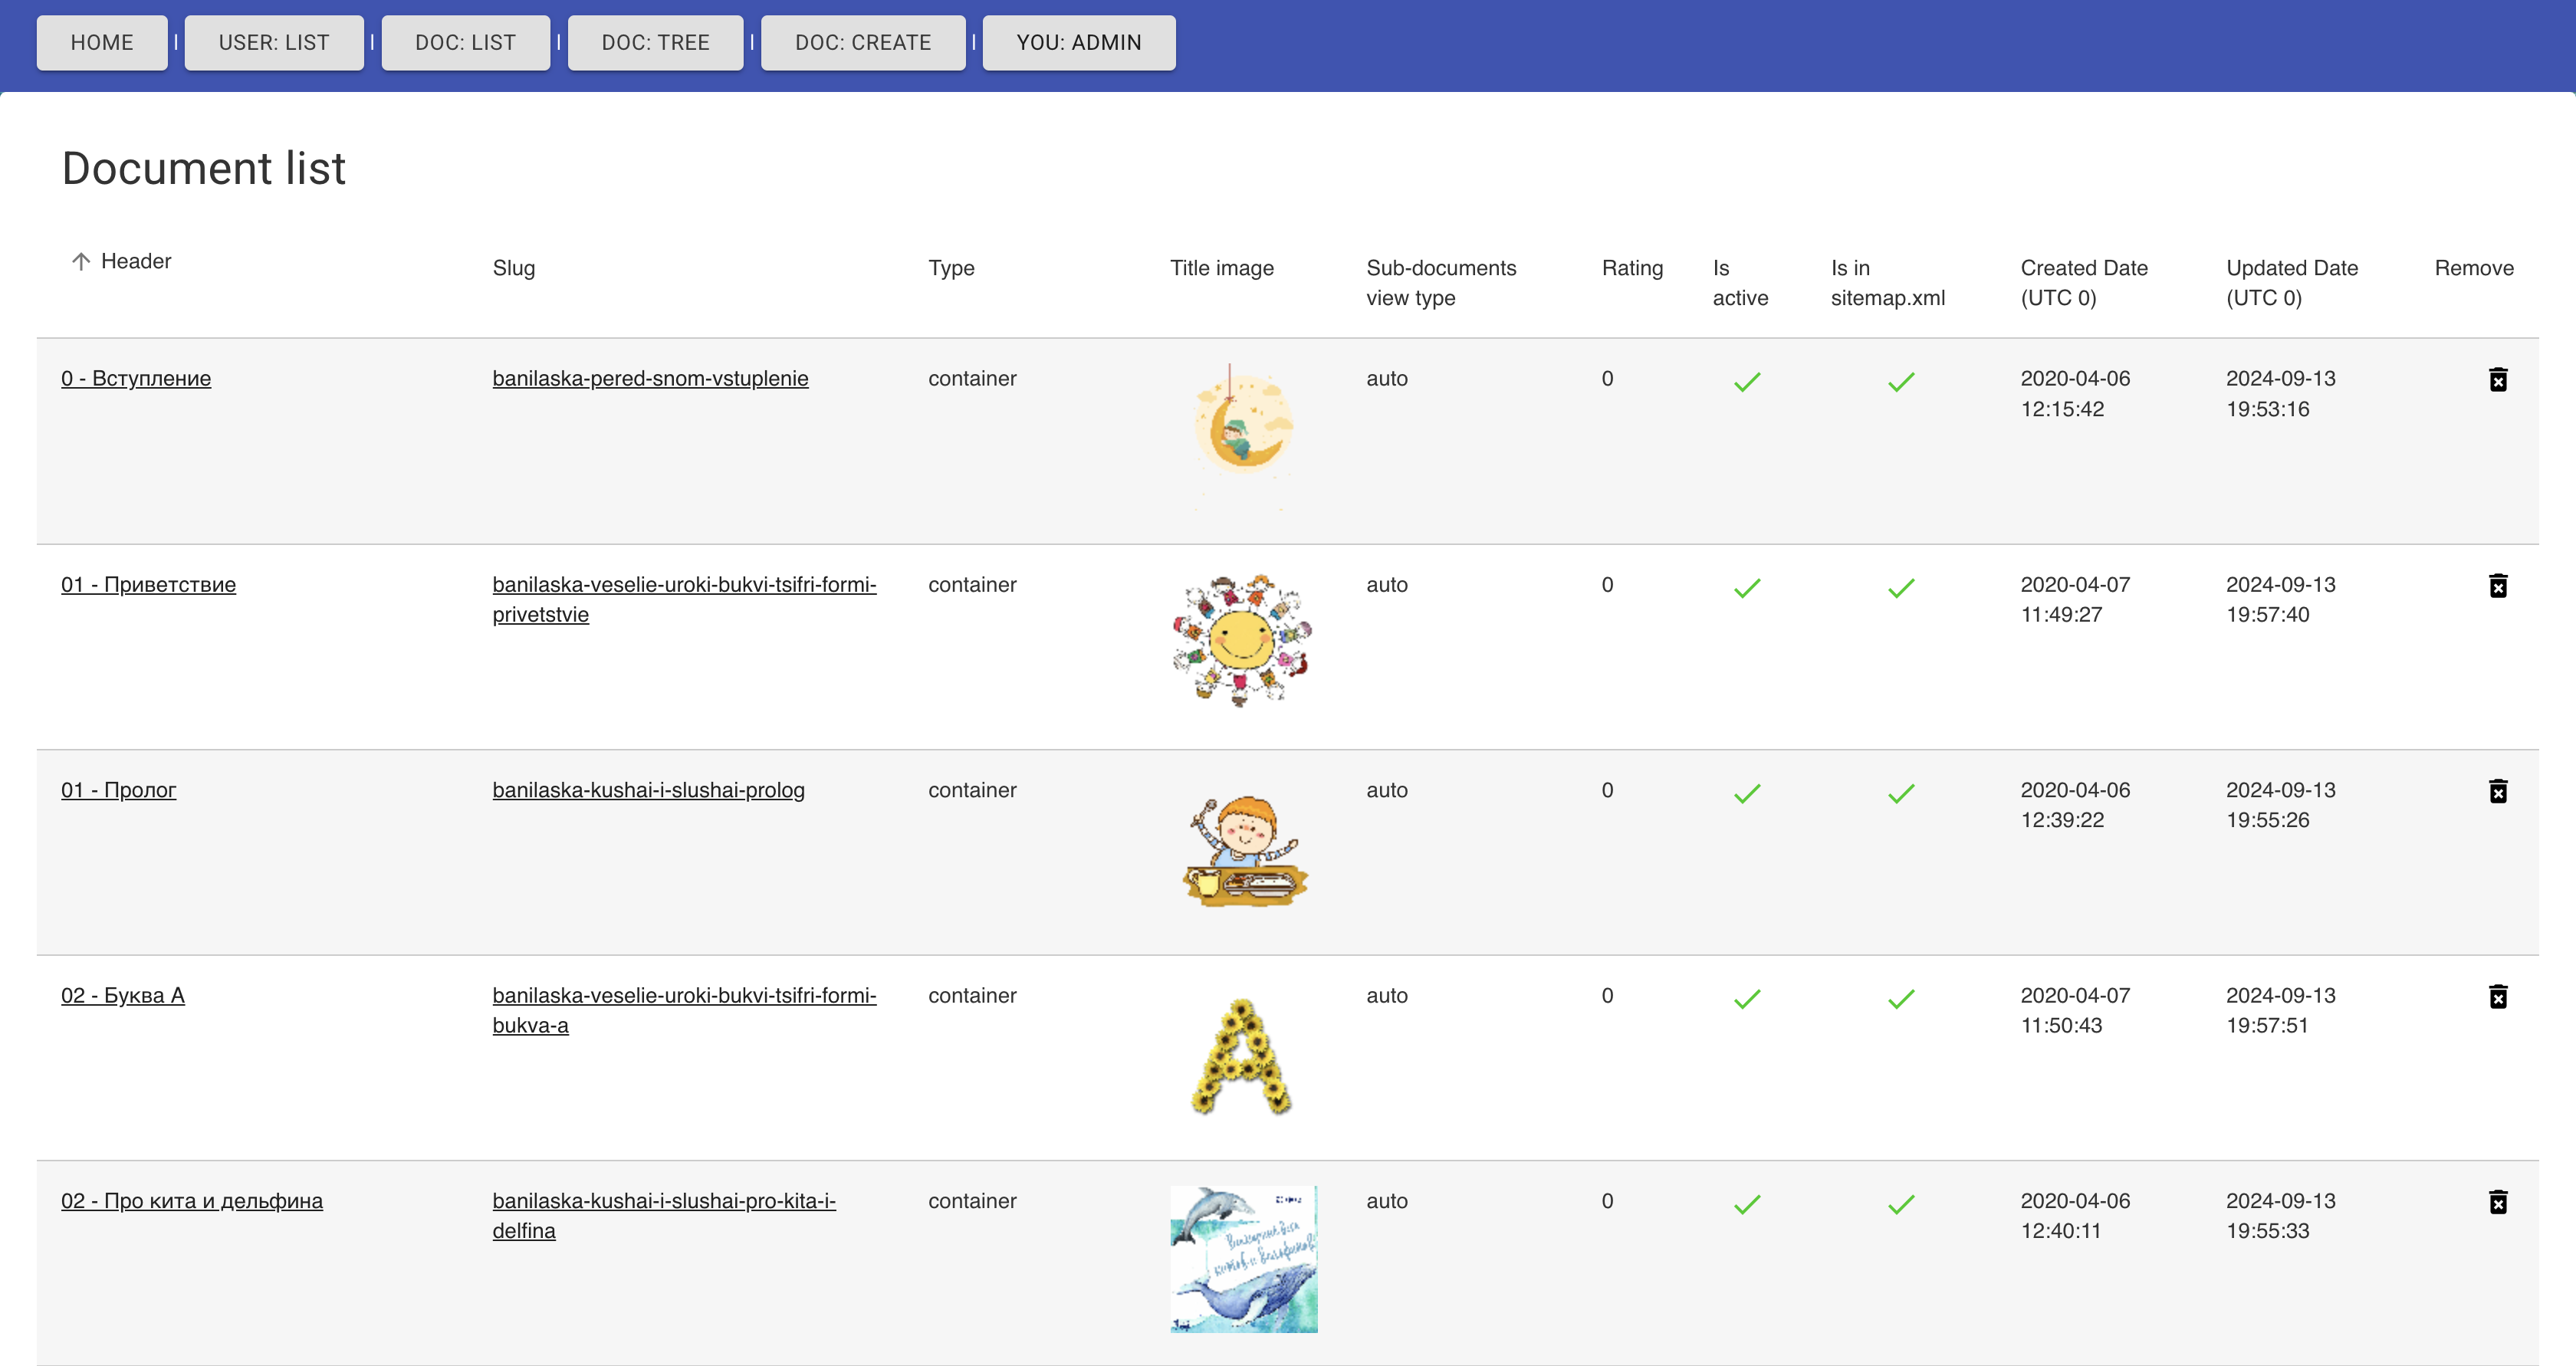
Task: Sort the table by Header column
Action: pyautogui.click(x=136, y=261)
